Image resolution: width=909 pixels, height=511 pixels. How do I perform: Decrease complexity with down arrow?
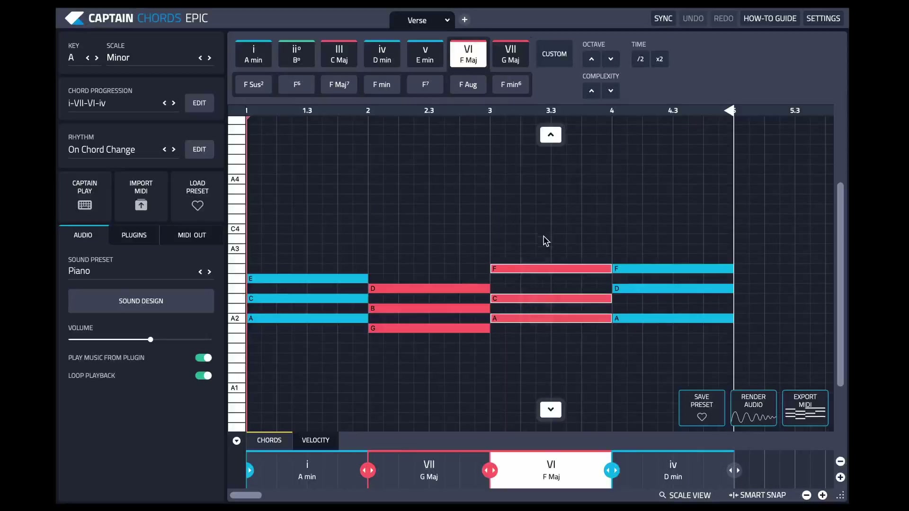[611, 91]
